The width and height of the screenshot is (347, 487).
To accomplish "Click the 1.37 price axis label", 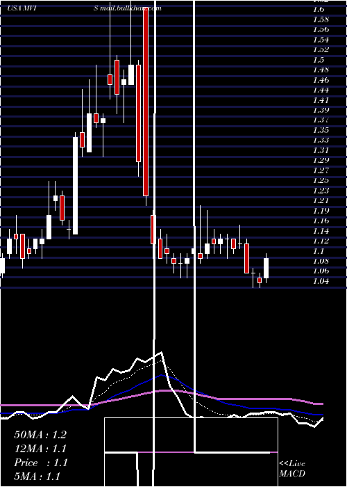I will [321, 120].
